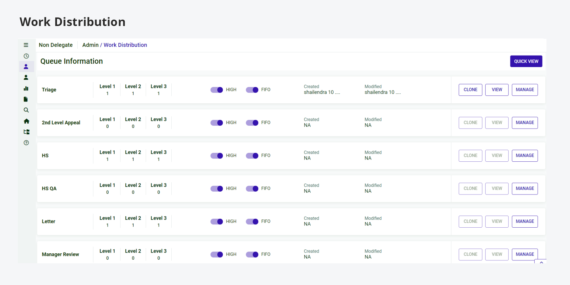Click the second person icon in sidebar
Viewport: 570px width, 285px height.
(x=26, y=77)
